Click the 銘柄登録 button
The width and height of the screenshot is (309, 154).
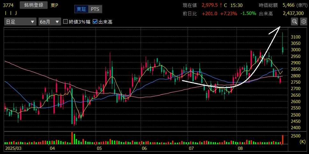pyautogui.click(x=33, y=5)
